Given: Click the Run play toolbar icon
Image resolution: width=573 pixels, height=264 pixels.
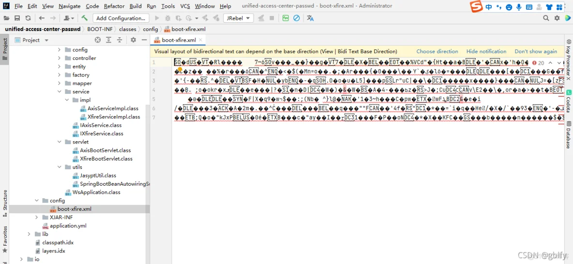Looking at the screenshot, I should coord(157,18).
